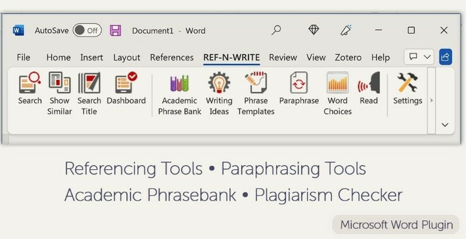The image size is (466, 239).
Task: Open the Zotero tab
Action: coord(348,58)
